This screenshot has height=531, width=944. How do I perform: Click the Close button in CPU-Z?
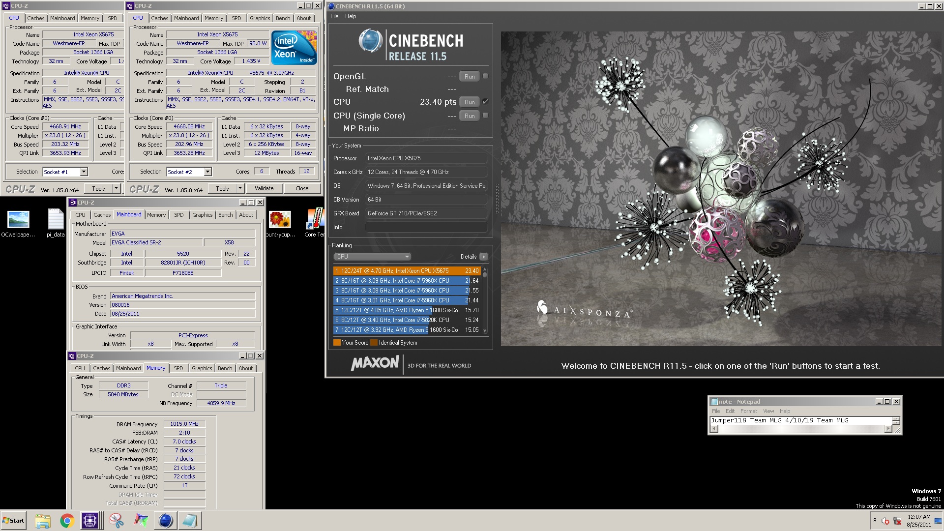click(x=302, y=188)
